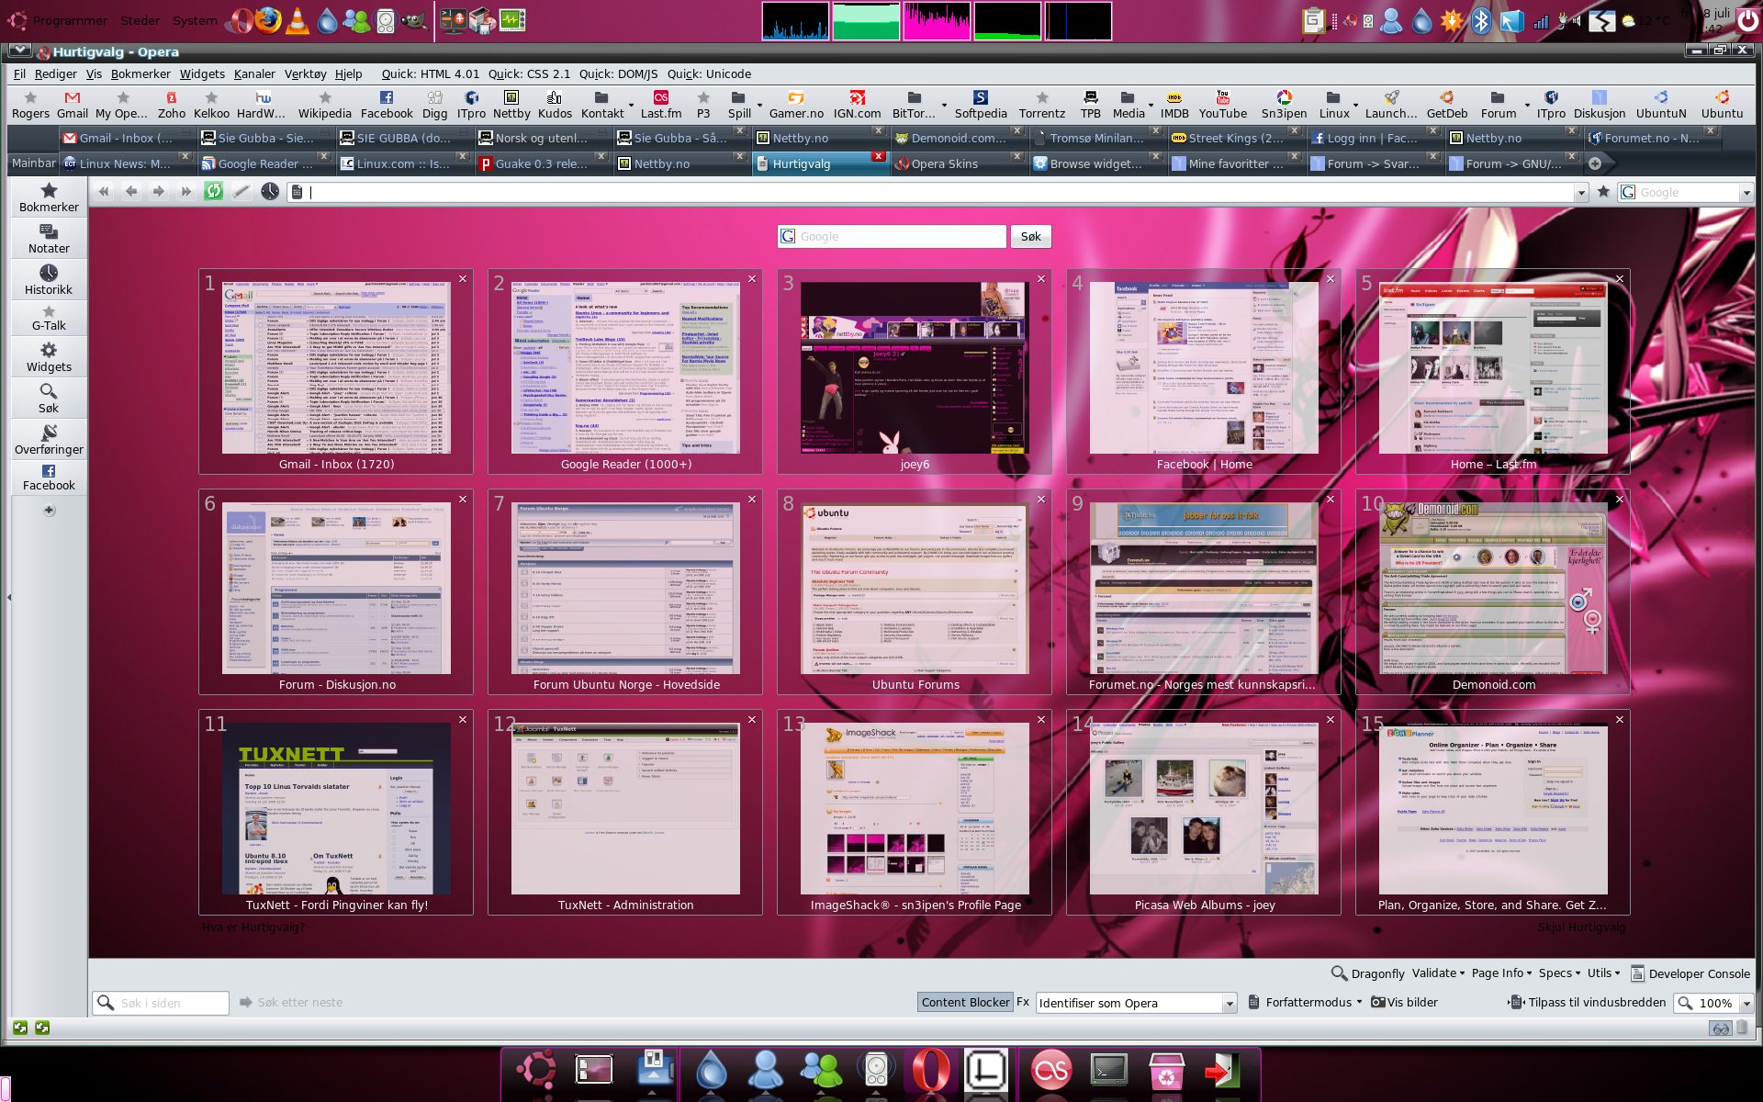Click Hva er Hurtigvalg link
The height and width of the screenshot is (1102, 1763).
[x=253, y=927]
